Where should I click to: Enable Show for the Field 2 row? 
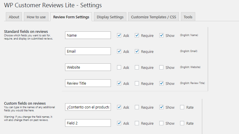click(161, 123)
